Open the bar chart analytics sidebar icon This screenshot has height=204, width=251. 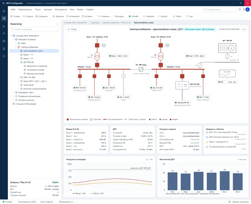tap(4, 26)
